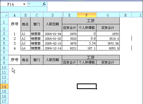The image size is (143, 104).
Task: Click inside the formula bar input area
Action: click(95, 6)
